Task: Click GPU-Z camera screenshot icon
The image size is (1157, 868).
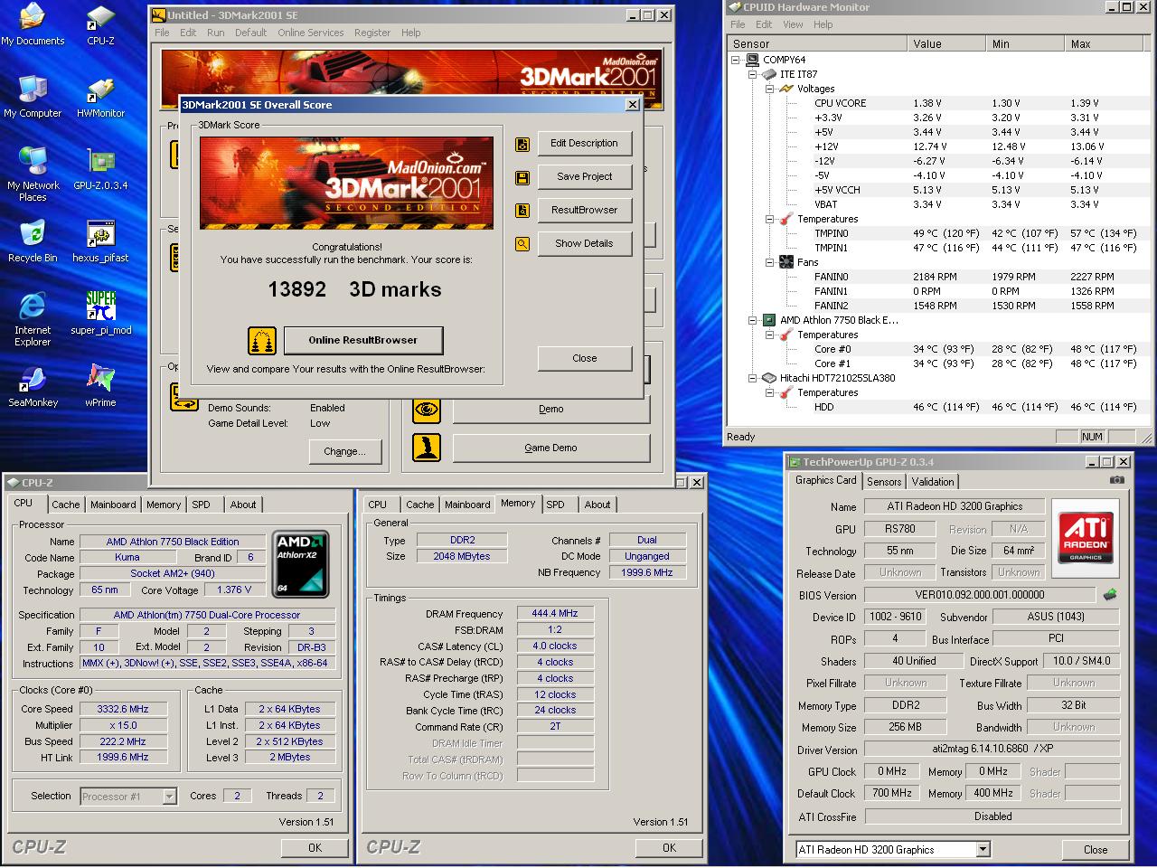Action: [1117, 480]
